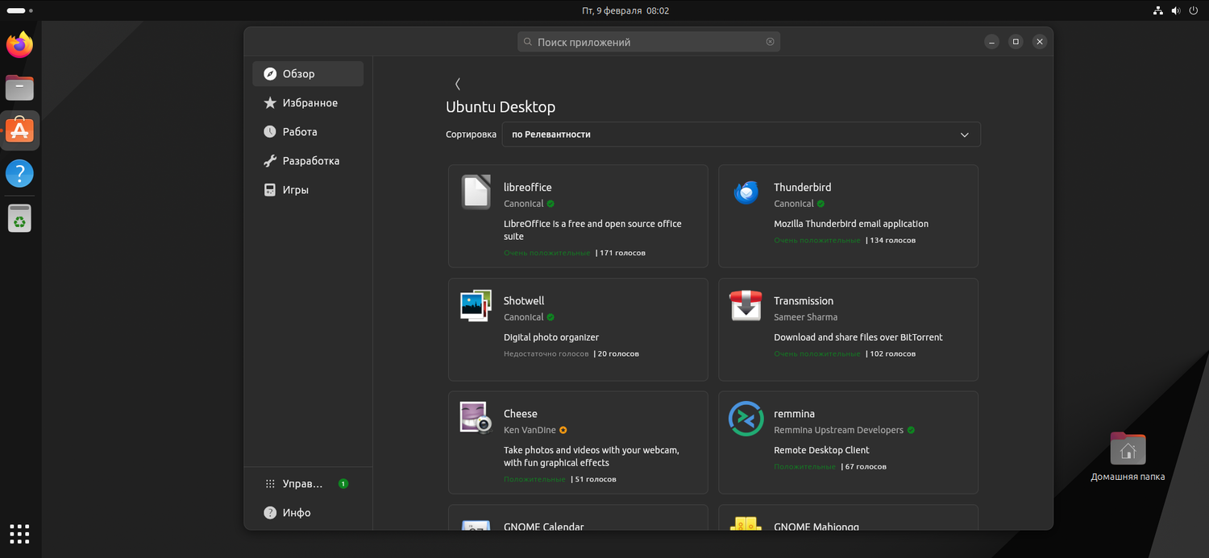The height and width of the screenshot is (558, 1209).
Task: Open the GNOME Calendar card
Action: point(578,517)
